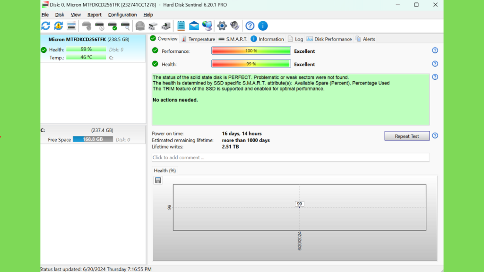Click the green check icon beside Performance label
484x272 pixels.
coord(155,51)
